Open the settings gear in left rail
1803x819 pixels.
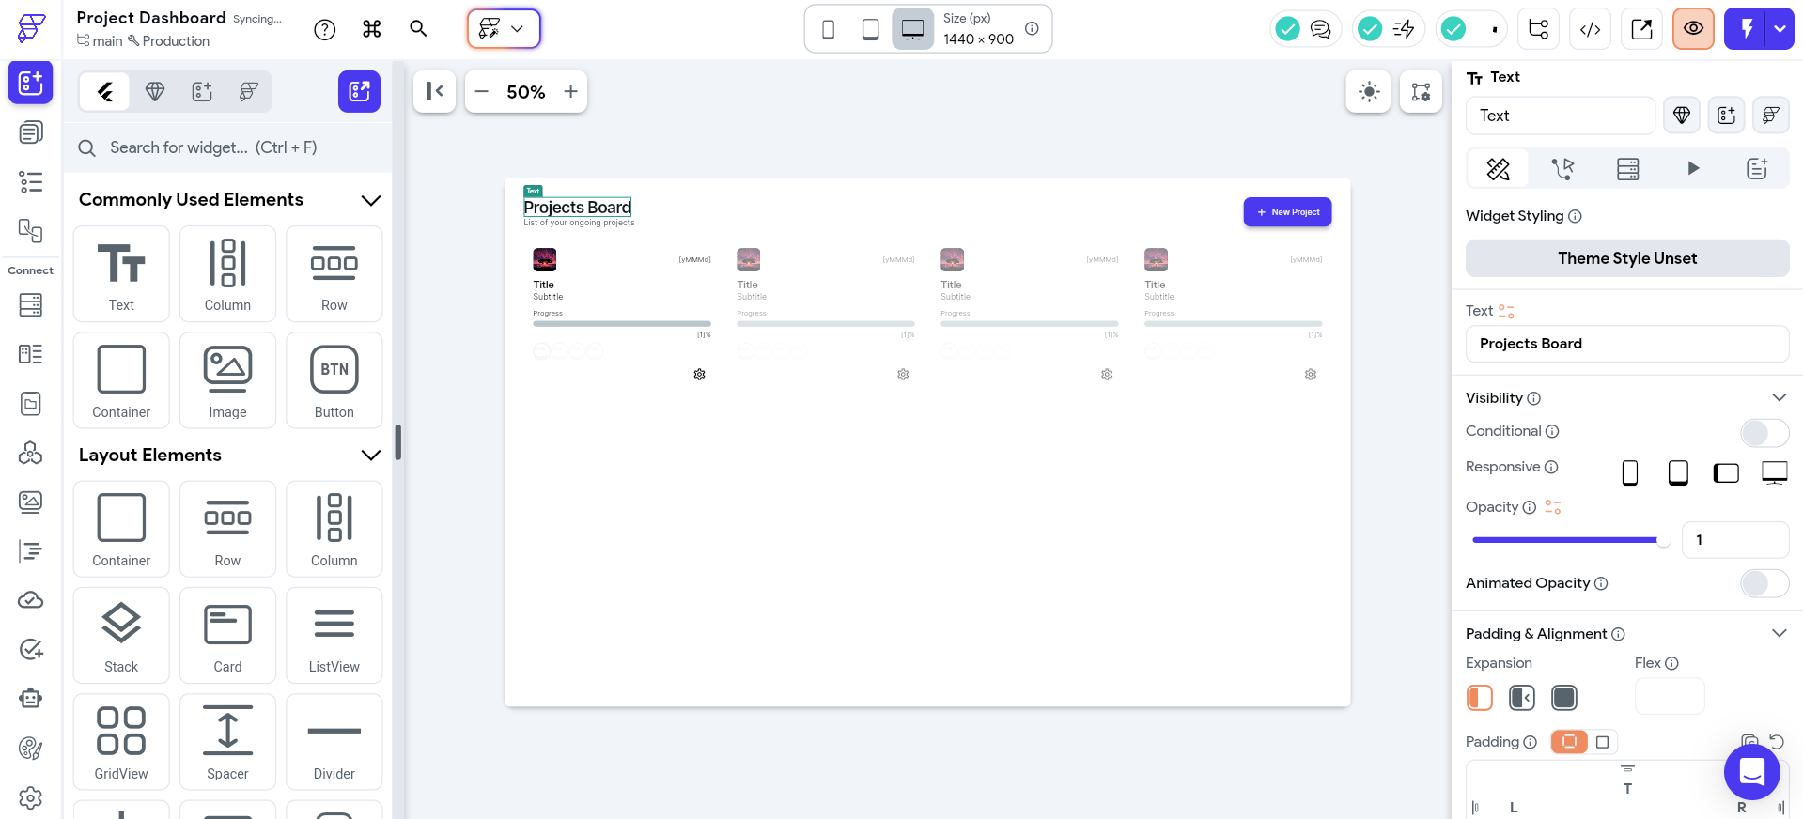[30, 797]
